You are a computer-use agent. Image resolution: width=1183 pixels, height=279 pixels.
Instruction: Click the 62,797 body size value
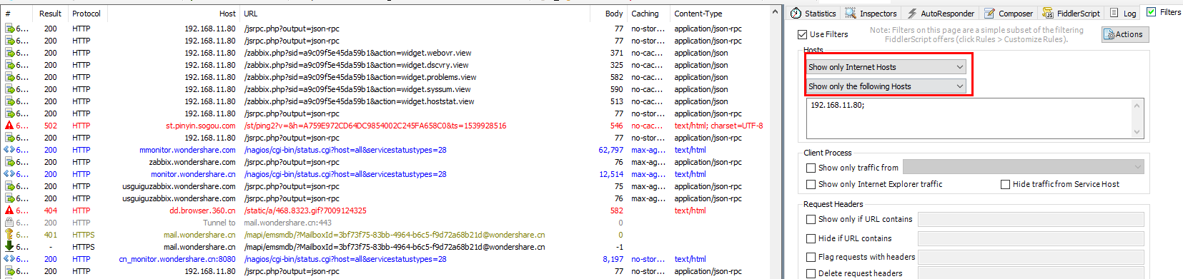pos(610,150)
